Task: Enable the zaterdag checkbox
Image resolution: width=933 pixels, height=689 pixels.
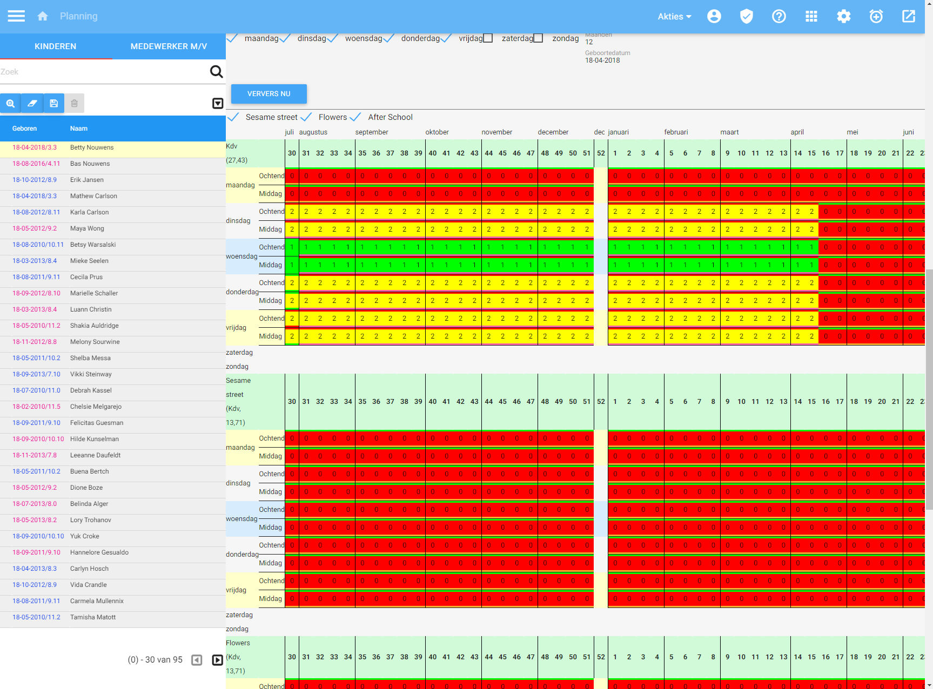Action: [x=488, y=38]
